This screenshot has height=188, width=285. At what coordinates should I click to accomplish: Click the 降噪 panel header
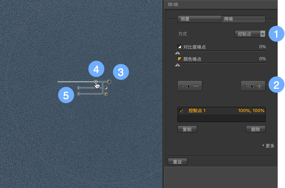pos(221,4)
